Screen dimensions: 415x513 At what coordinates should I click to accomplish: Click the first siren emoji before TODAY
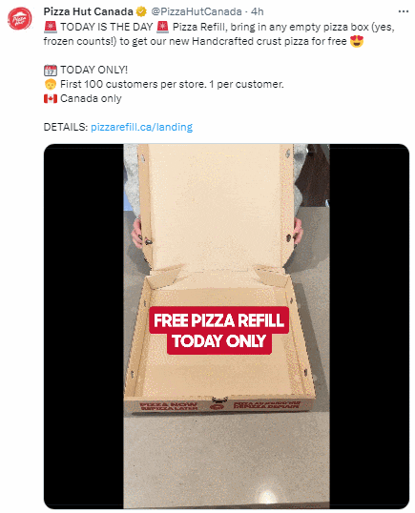pyautogui.click(x=50, y=27)
